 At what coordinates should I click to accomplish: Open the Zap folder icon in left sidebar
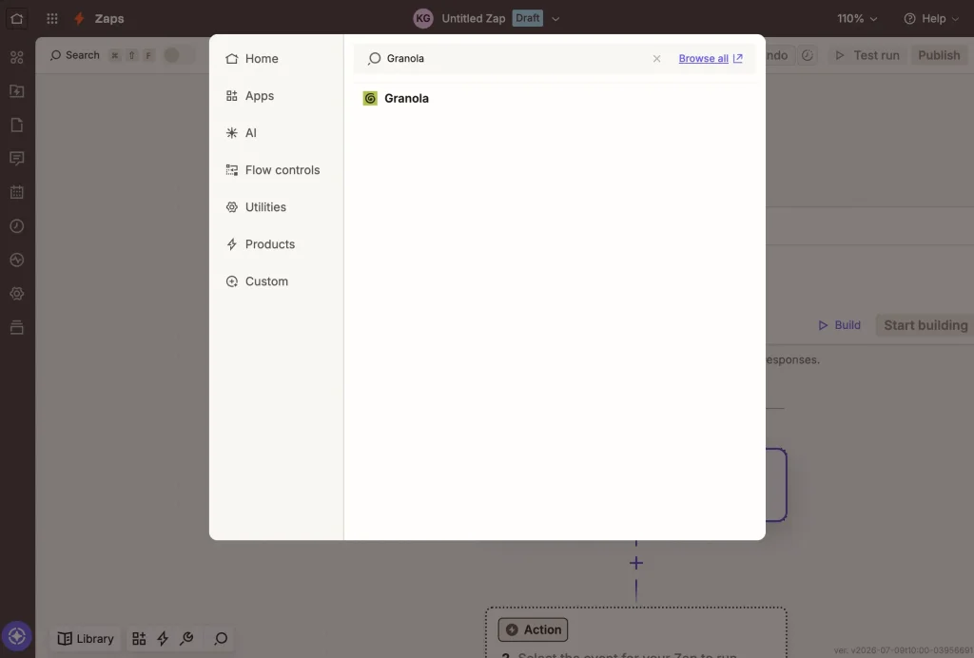click(17, 91)
